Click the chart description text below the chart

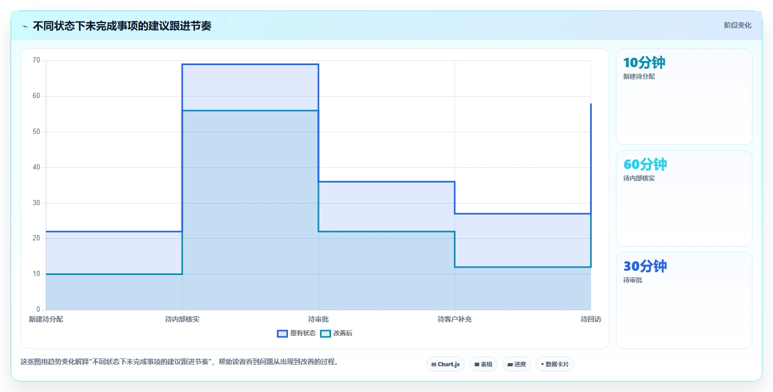coord(179,362)
